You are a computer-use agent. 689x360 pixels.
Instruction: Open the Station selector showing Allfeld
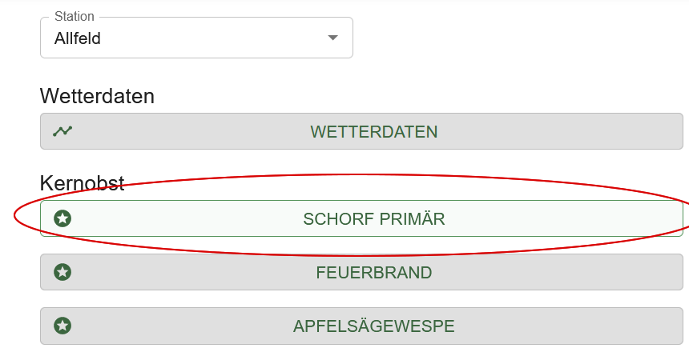196,38
